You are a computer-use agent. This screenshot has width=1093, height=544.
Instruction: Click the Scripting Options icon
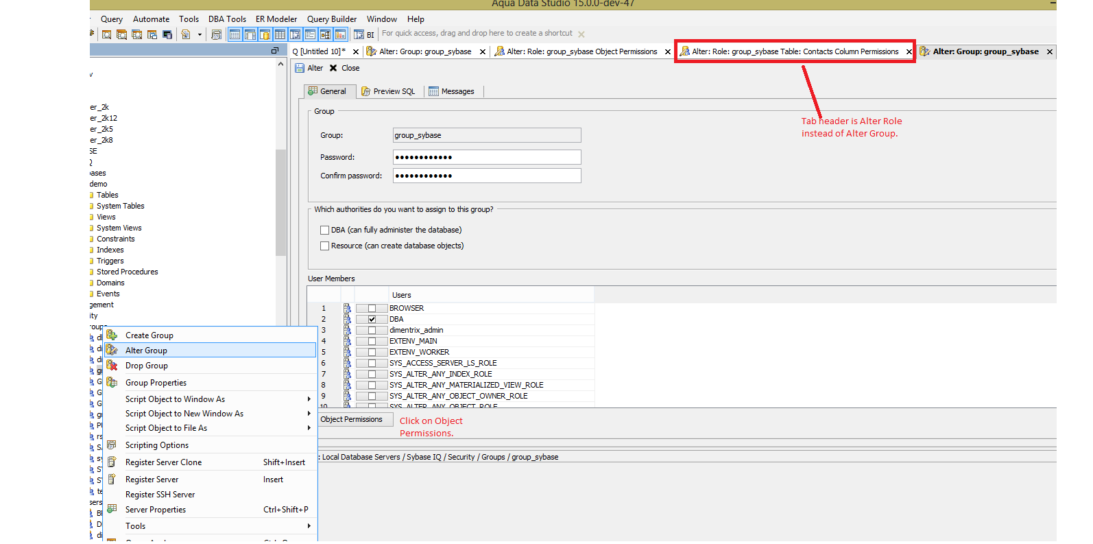pos(112,445)
